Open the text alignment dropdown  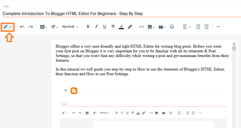187,27
